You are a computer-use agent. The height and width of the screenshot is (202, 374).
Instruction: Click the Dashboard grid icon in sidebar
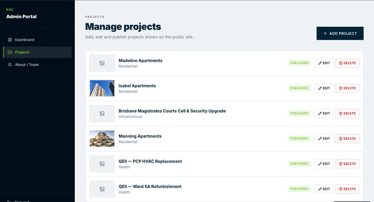[10, 40]
